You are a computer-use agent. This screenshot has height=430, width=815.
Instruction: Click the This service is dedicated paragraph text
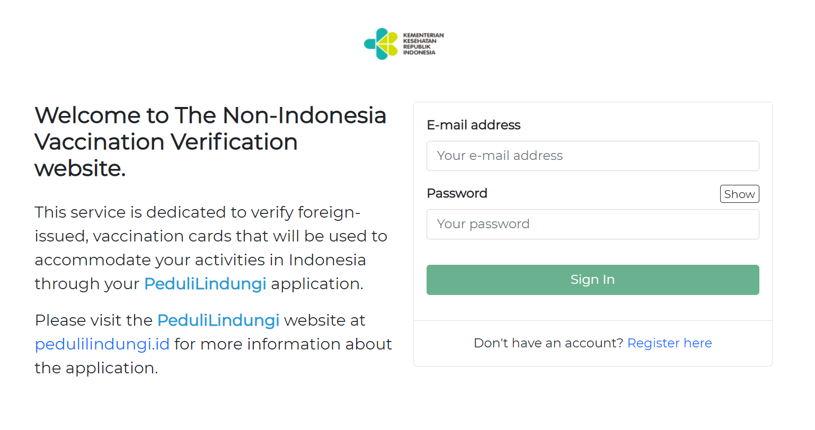[x=211, y=248]
